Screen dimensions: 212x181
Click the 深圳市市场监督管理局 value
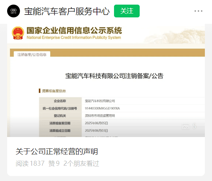100,116
